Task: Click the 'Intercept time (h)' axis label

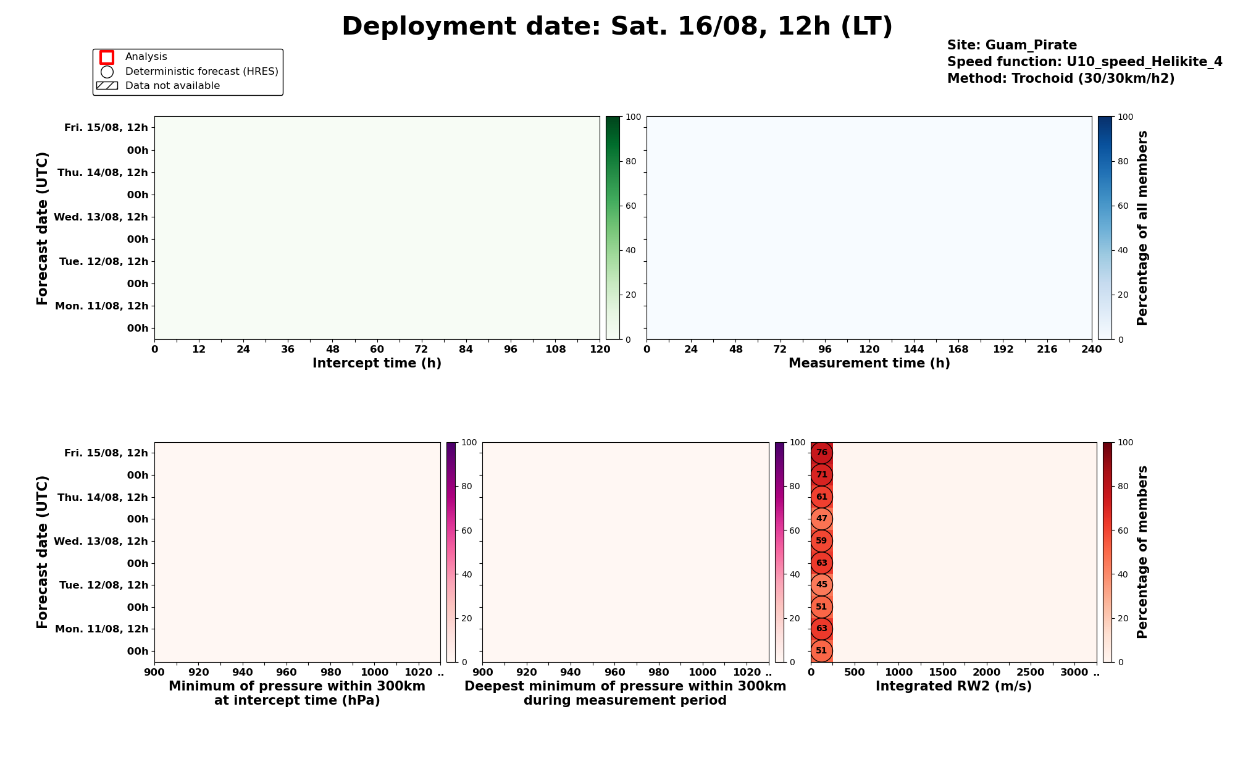Action: coord(377,363)
